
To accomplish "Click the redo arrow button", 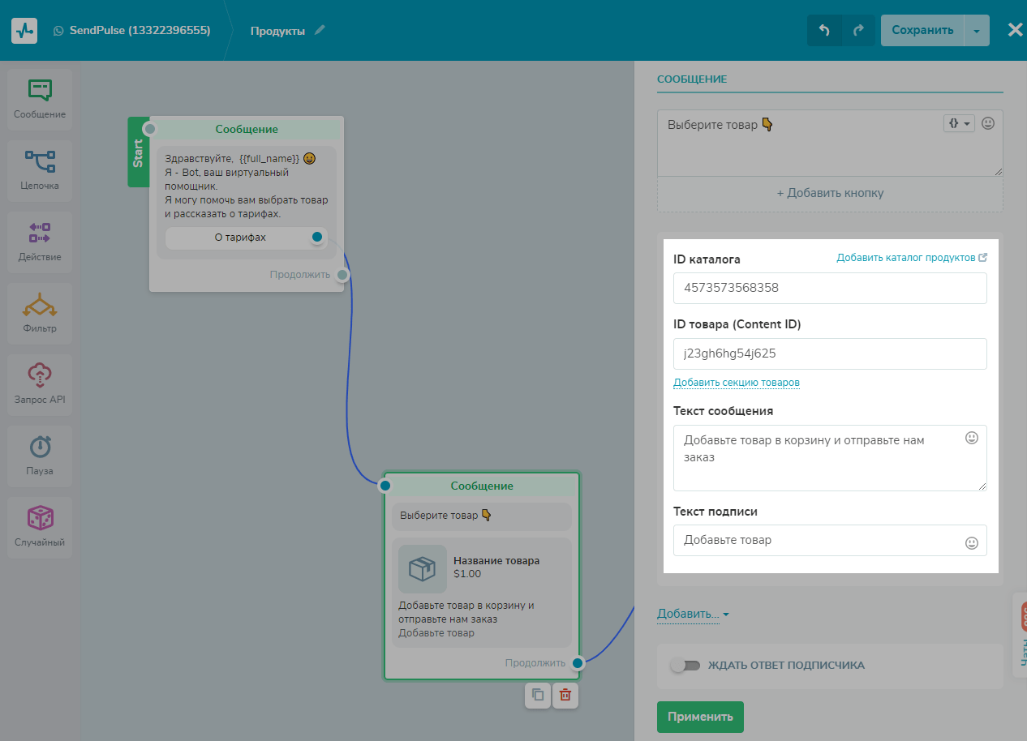I will (x=858, y=30).
